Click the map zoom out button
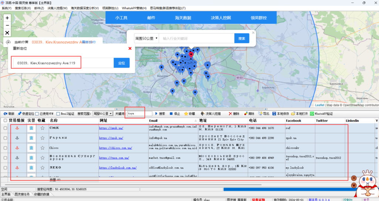Viewport: 379px width, 201px height. [x=7, y=25]
